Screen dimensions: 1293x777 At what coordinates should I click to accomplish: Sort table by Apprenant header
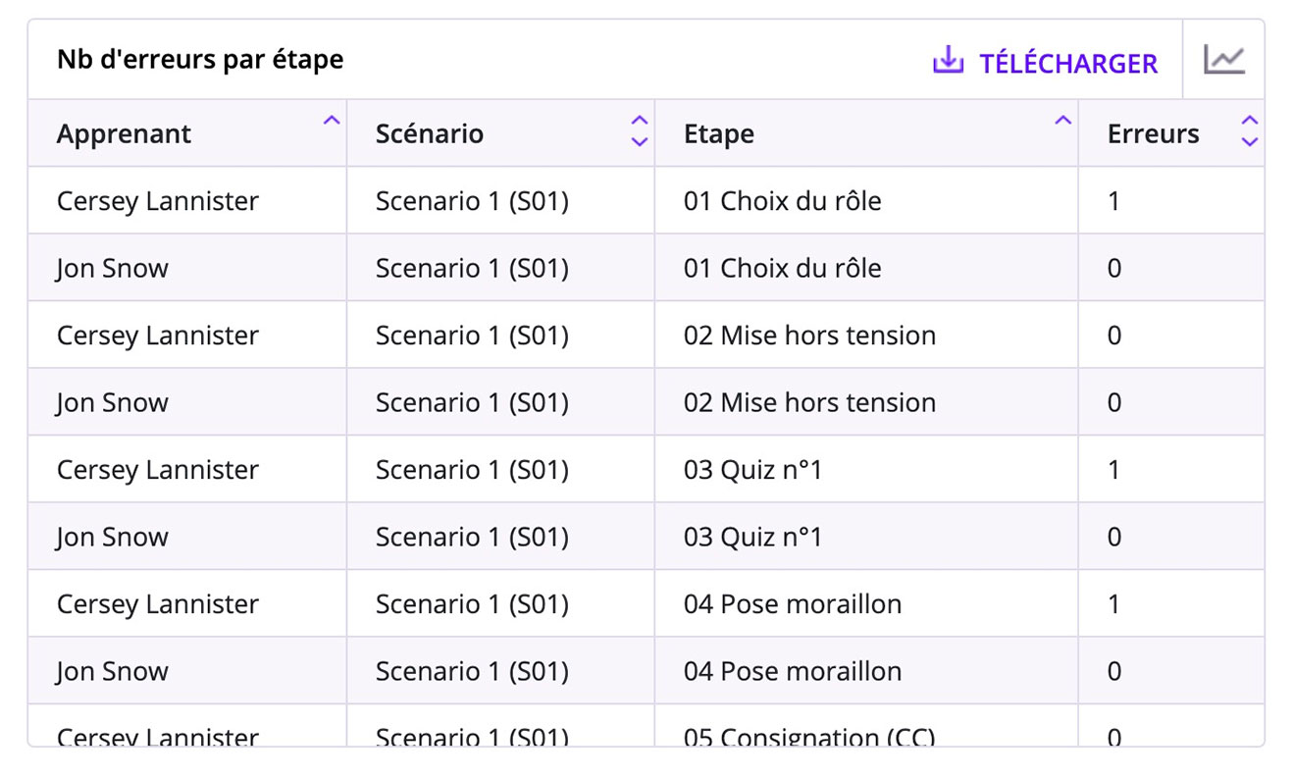pyautogui.click(x=125, y=134)
